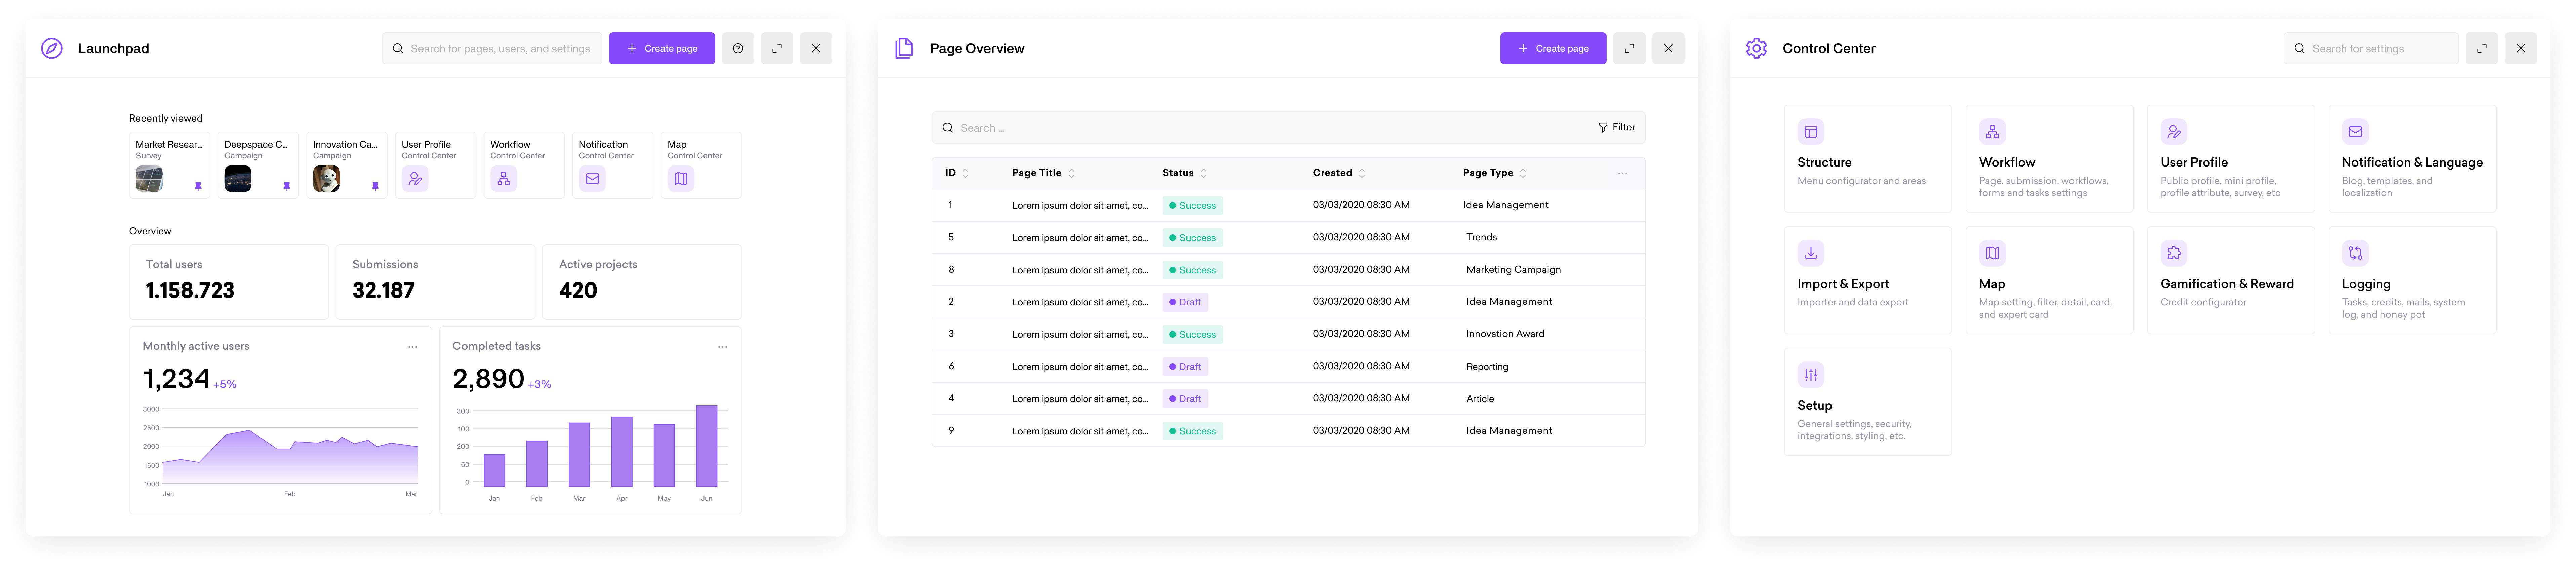Open the Map tile icon in Control Center

(1992, 253)
